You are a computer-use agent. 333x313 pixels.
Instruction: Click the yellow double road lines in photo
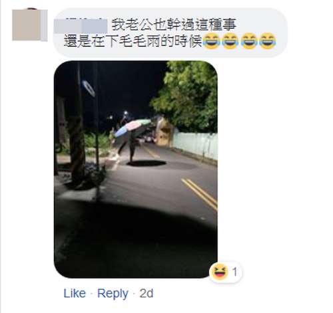click(200, 193)
